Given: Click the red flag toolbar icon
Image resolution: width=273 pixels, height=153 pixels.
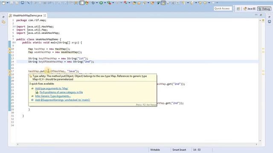Looking at the screenshot, I should pos(125,3).
